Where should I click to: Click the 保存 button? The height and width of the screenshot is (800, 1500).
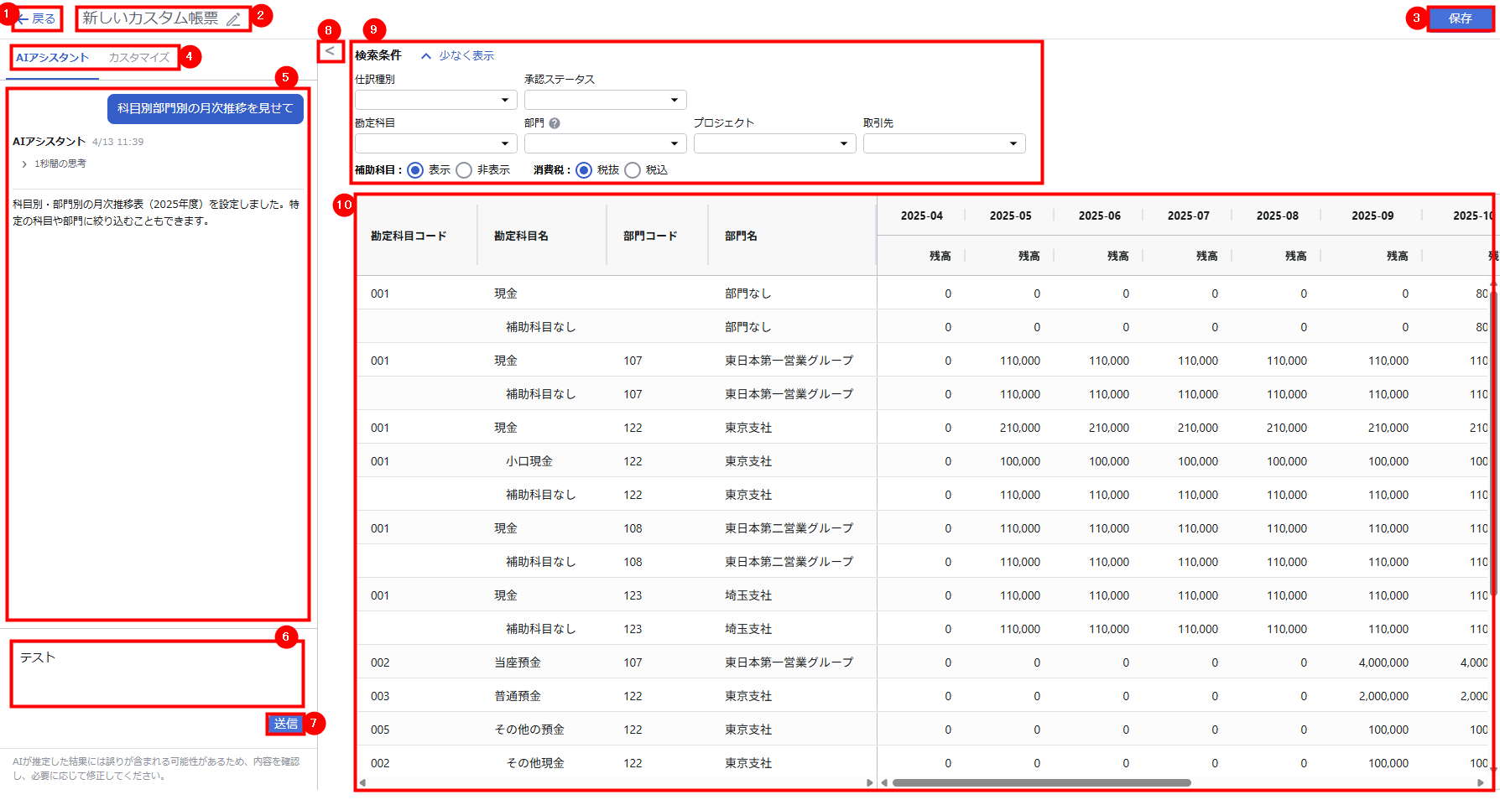[1460, 18]
